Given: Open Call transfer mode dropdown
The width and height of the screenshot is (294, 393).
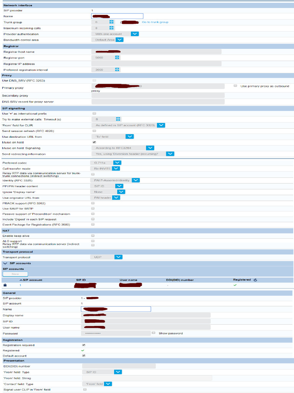Looking at the screenshot, I should click(x=116, y=168).
